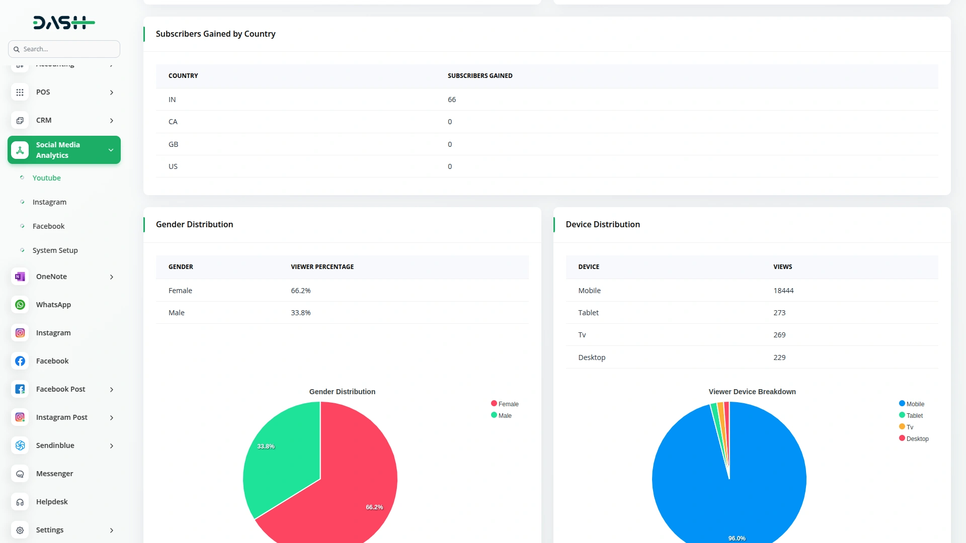The height and width of the screenshot is (543, 966).
Task: Open the Youtube analytics submenu item
Action: (x=46, y=178)
